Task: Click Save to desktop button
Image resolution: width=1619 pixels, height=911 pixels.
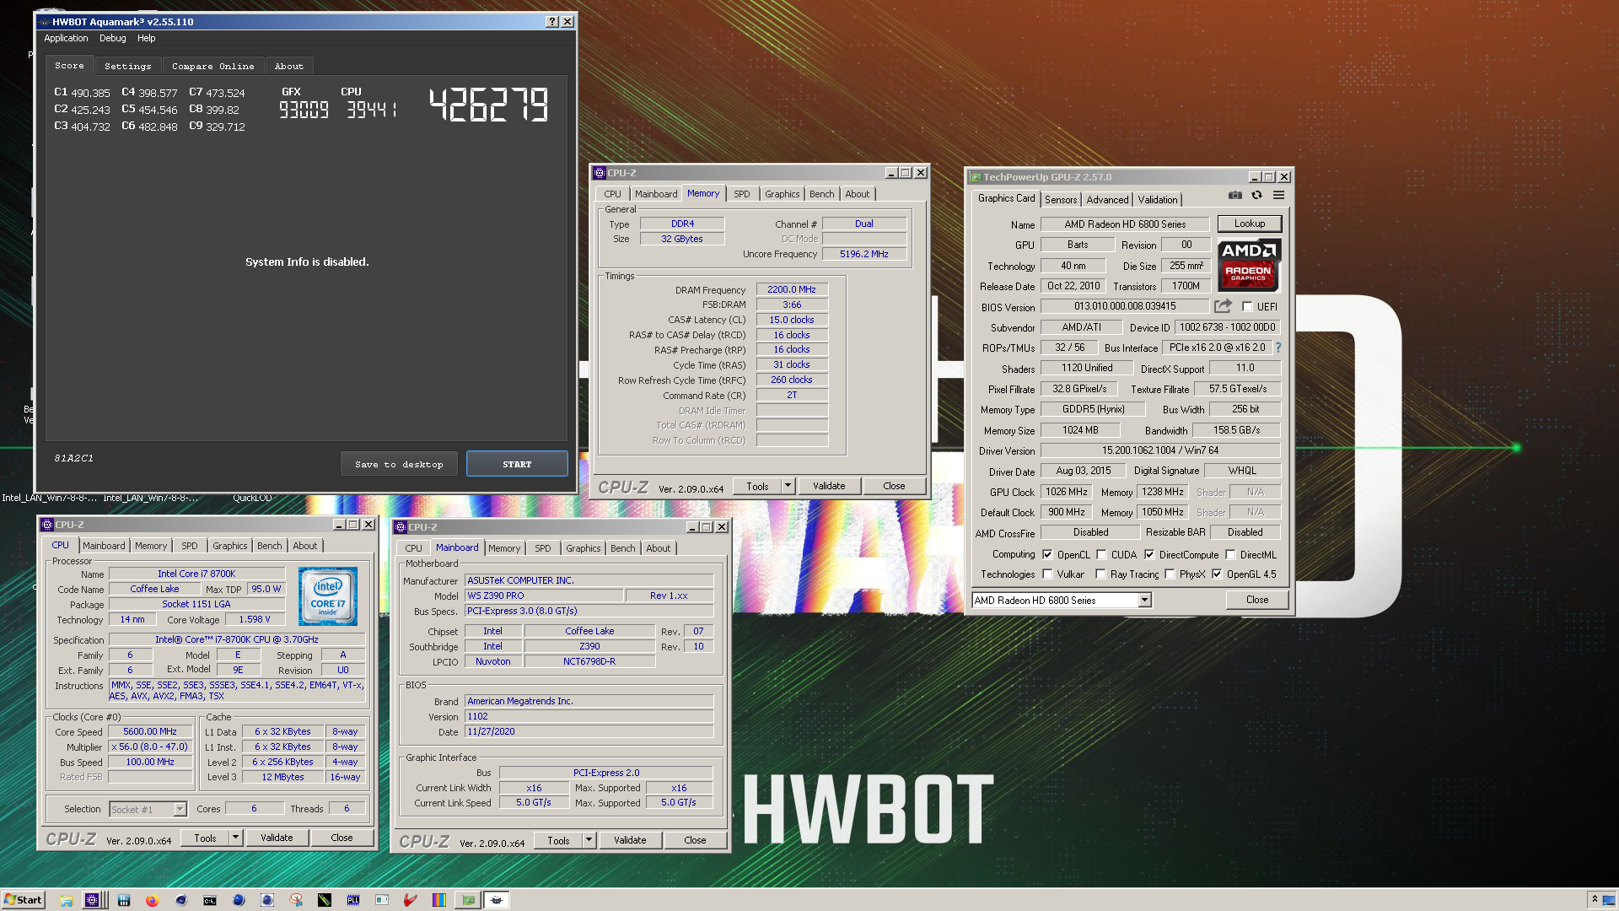Action: (399, 464)
